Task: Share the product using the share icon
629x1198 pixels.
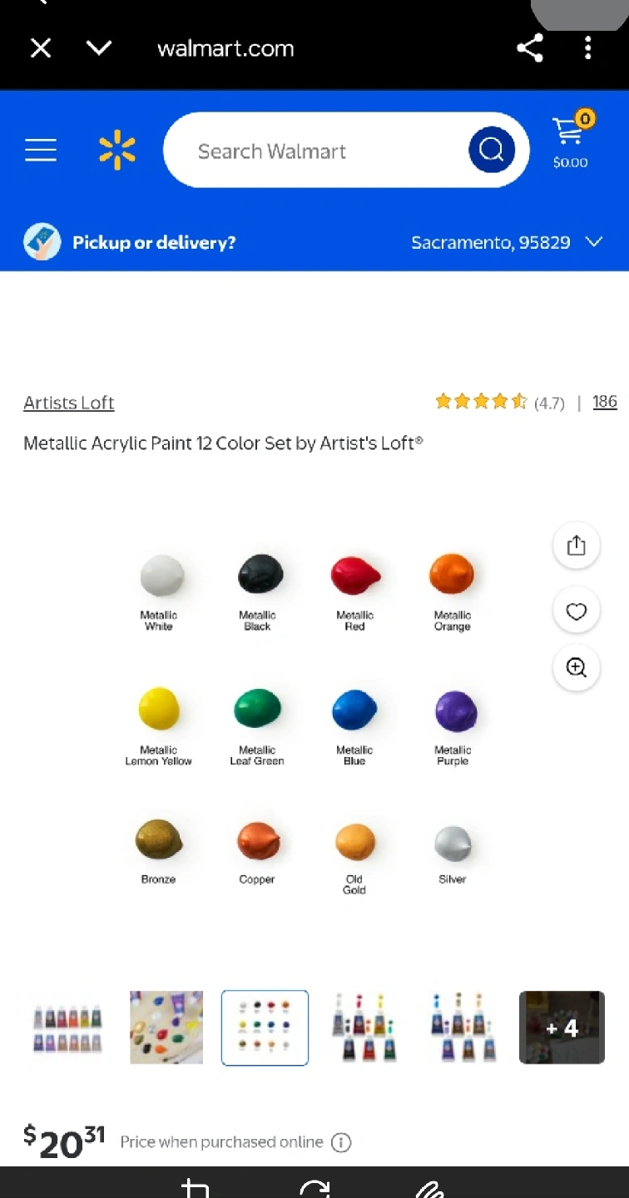Action: click(577, 546)
